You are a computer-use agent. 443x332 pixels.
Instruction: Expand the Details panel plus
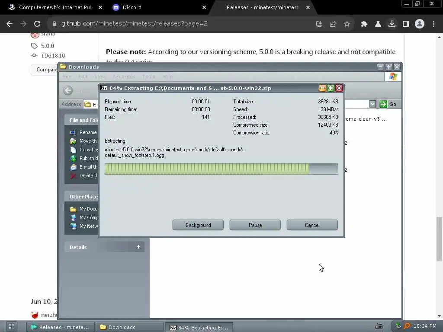click(x=138, y=247)
